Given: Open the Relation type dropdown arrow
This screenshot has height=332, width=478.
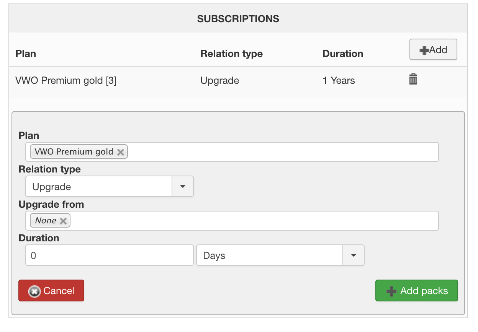Looking at the screenshot, I should pos(183,187).
